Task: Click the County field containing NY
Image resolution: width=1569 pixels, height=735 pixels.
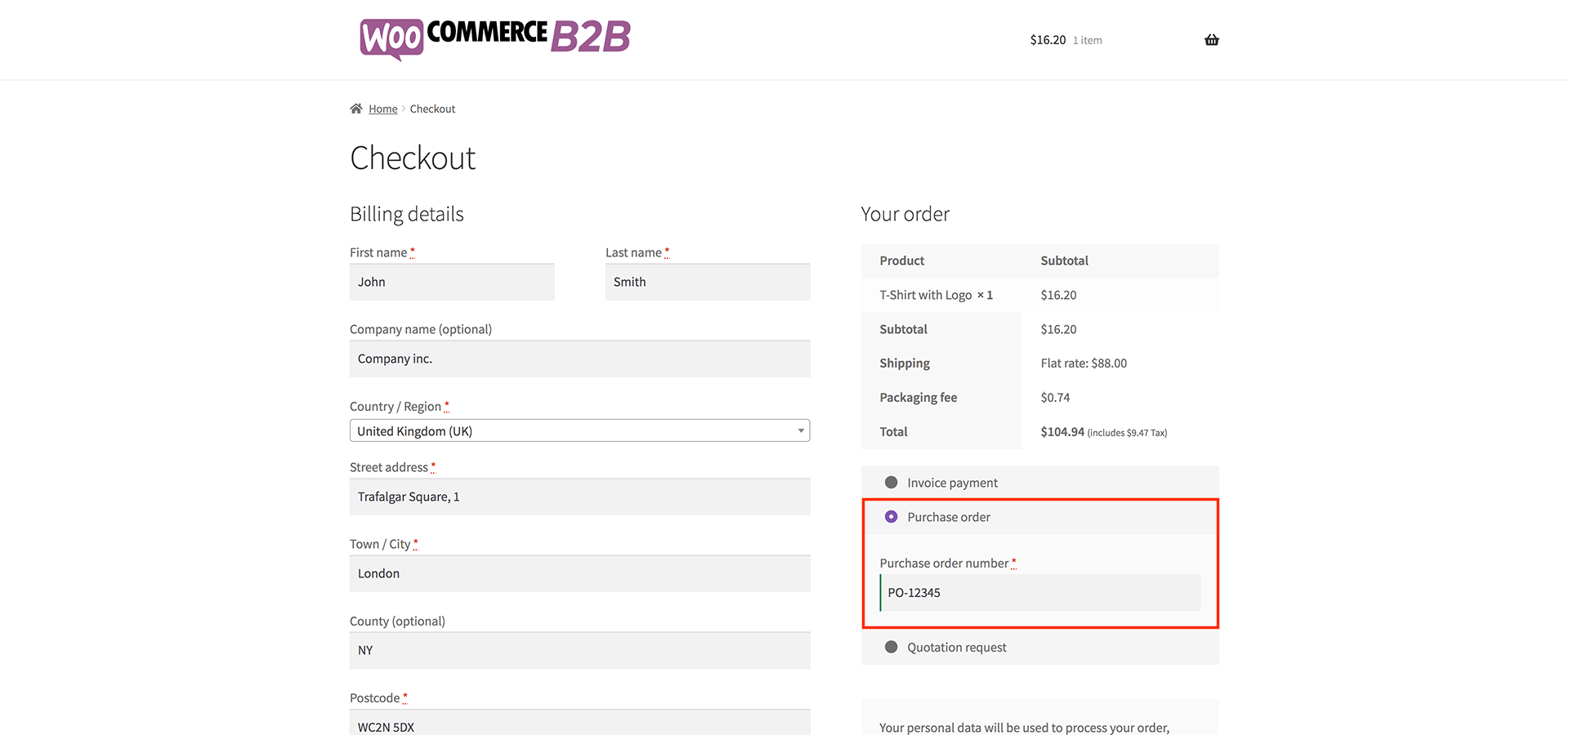Action: coord(579,651)
